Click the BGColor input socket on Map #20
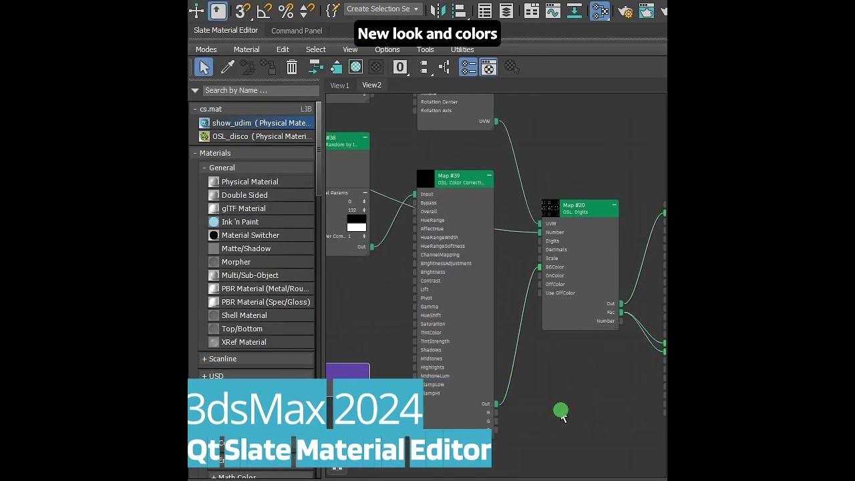Image resolution: width=855 pixels, height=481 pixels. coord(540,267)
